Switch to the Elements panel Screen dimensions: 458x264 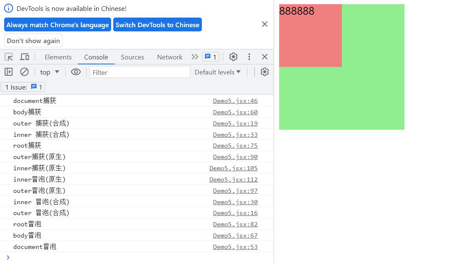tap(58, 56)
